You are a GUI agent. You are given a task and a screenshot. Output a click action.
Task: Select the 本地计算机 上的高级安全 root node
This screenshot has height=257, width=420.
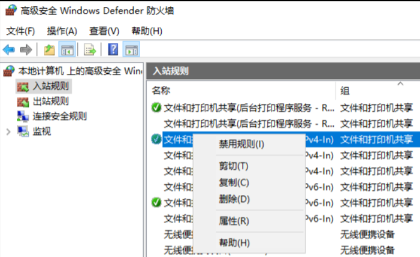point(80,71)
